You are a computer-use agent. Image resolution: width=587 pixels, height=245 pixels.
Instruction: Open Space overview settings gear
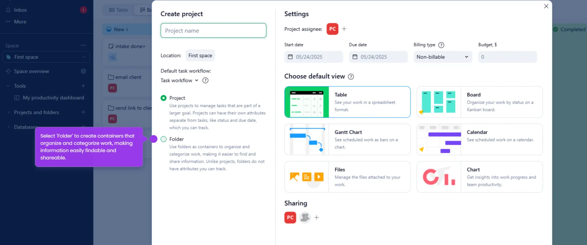[83, 71]
